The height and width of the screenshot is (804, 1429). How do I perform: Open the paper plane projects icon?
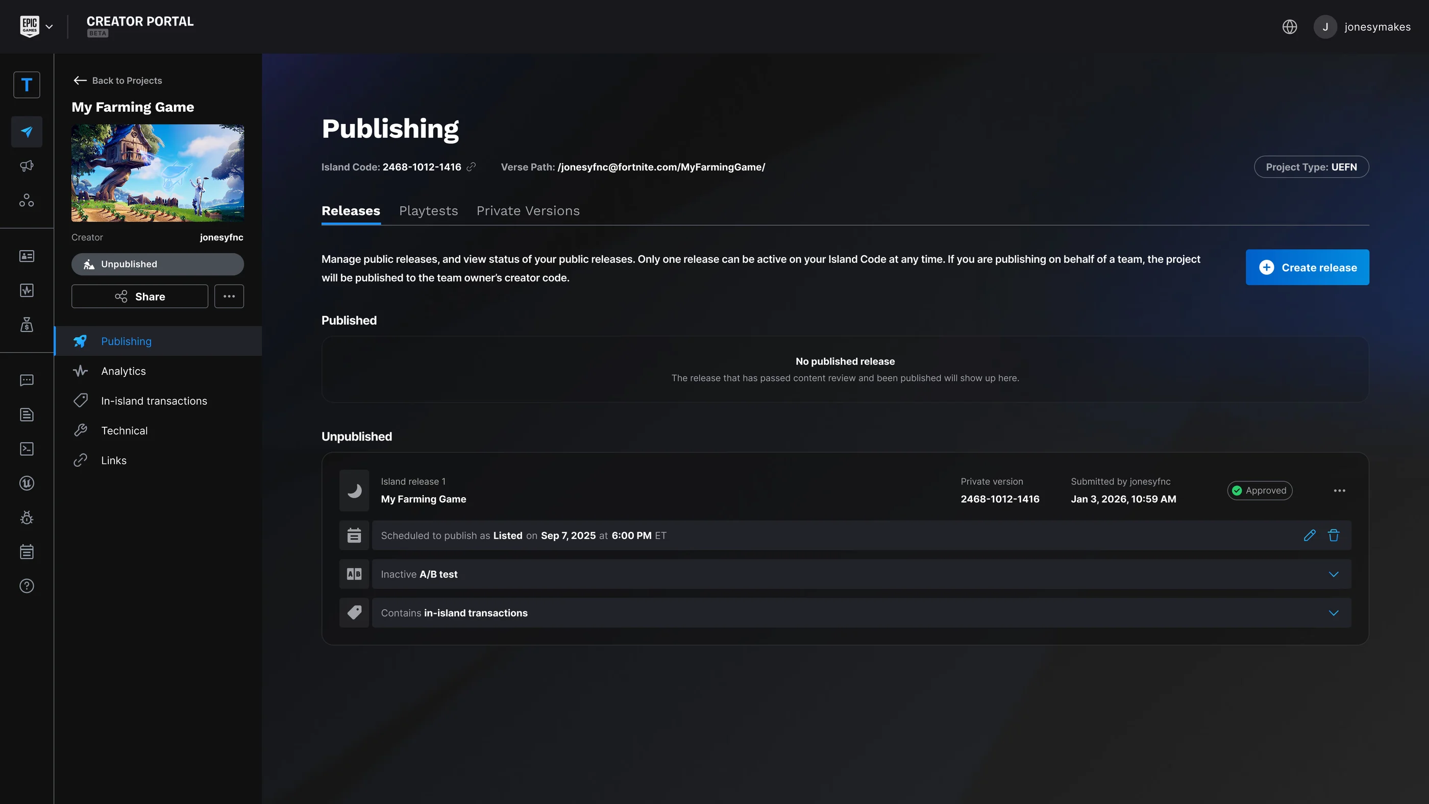[27, 132]
